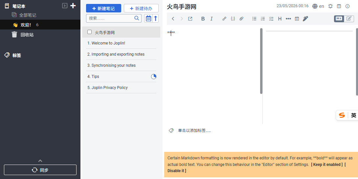Click the 同步 synchronise button
The width and height of the screenshot is (358, 179).
pos(40,170)
